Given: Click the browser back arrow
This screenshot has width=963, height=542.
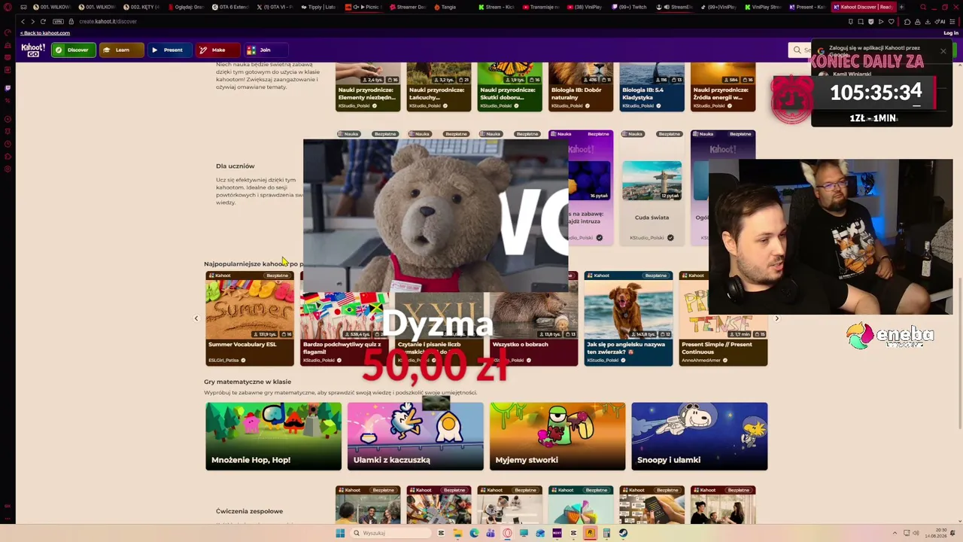Looking at the screenshot, I should click(x=23, y=21).
